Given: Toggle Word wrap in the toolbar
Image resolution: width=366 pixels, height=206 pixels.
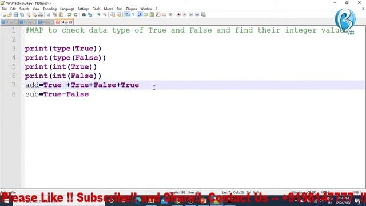Looking at the screenshot, I should 127,14.
